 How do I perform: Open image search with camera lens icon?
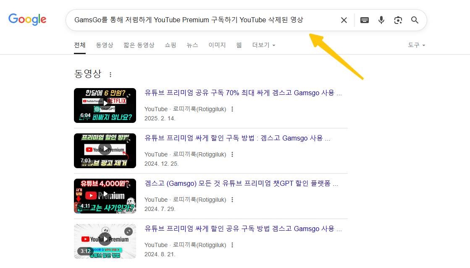398,20
